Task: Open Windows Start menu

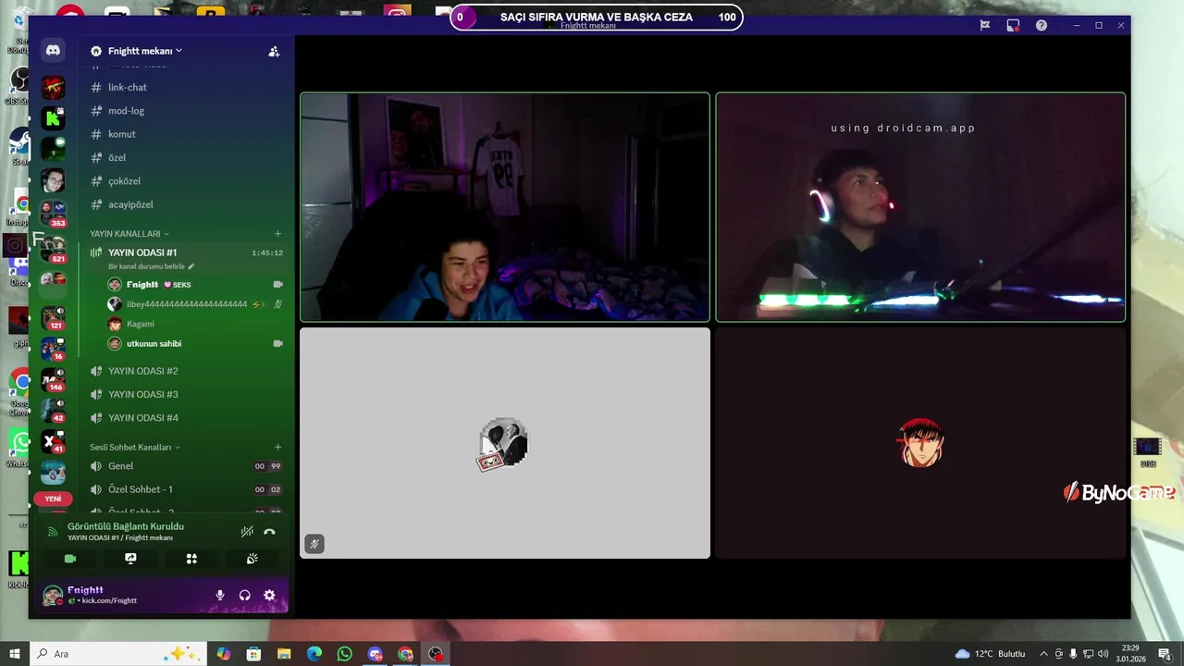Action: (x=15, y=654)
